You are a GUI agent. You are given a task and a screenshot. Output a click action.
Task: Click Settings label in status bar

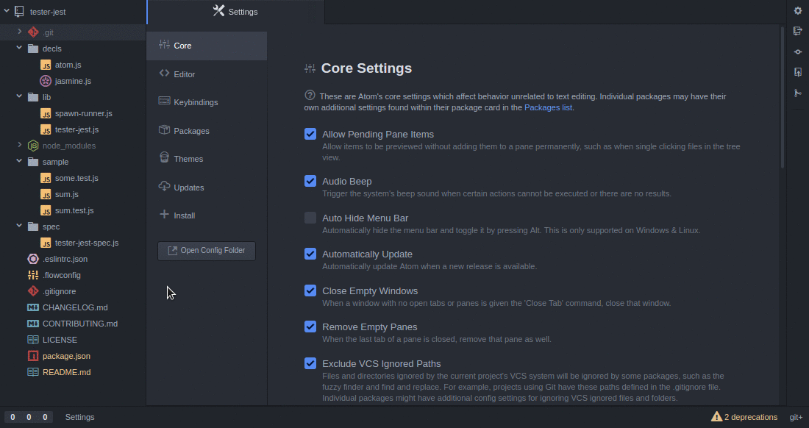click(x=80, y=417)
